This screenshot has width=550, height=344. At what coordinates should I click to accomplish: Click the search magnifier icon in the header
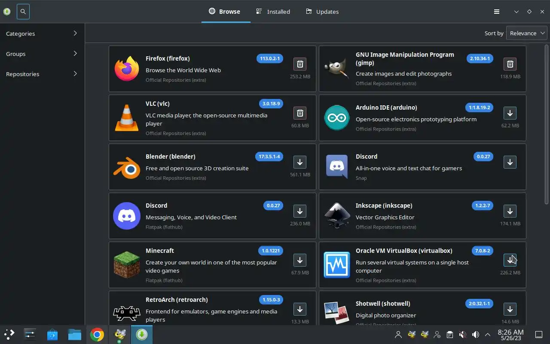click(23, 12)
